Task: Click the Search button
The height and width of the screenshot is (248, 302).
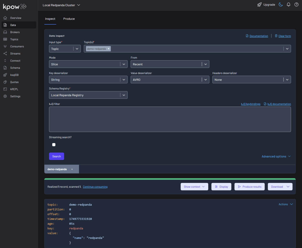Action: (56, 156)
